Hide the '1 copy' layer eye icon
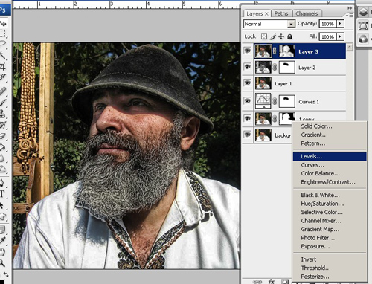 247,118
